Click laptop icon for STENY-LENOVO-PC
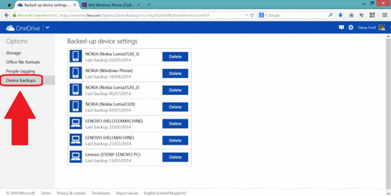 click(x=76, y=157)
